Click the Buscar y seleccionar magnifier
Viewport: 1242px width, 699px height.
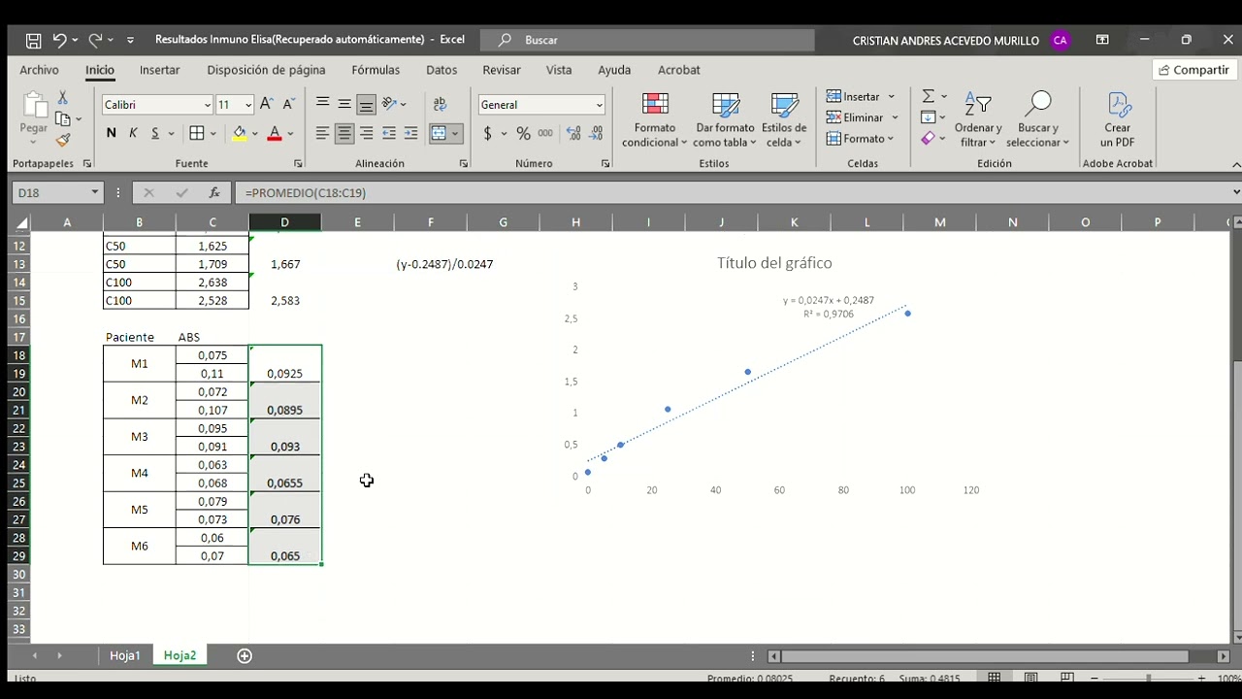1037,120
